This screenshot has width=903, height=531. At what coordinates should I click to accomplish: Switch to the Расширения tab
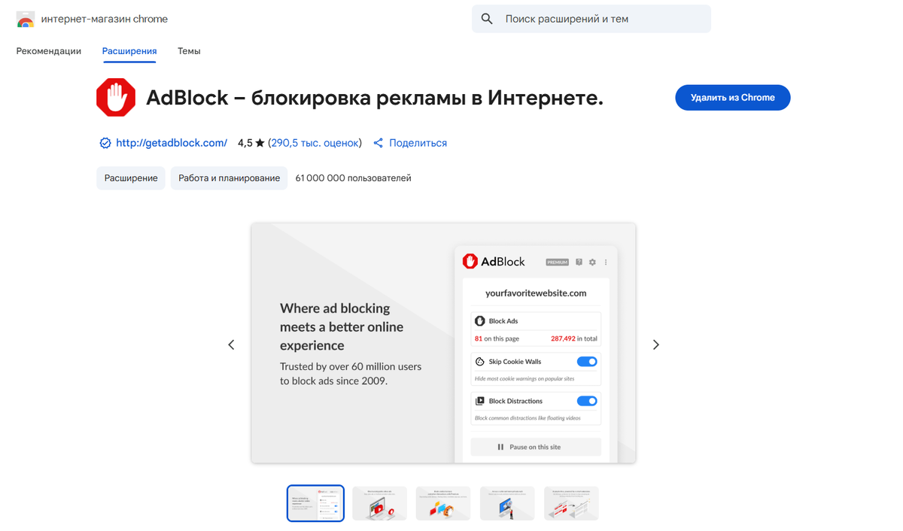pyautogui.click(x=129, y=51)
